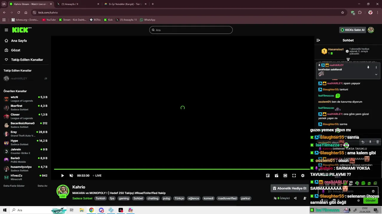This screenshot has width=382, height=214.
Task: Click reply icon on hovered chat message
Action: pyautogui.click(x=363, y=142)
